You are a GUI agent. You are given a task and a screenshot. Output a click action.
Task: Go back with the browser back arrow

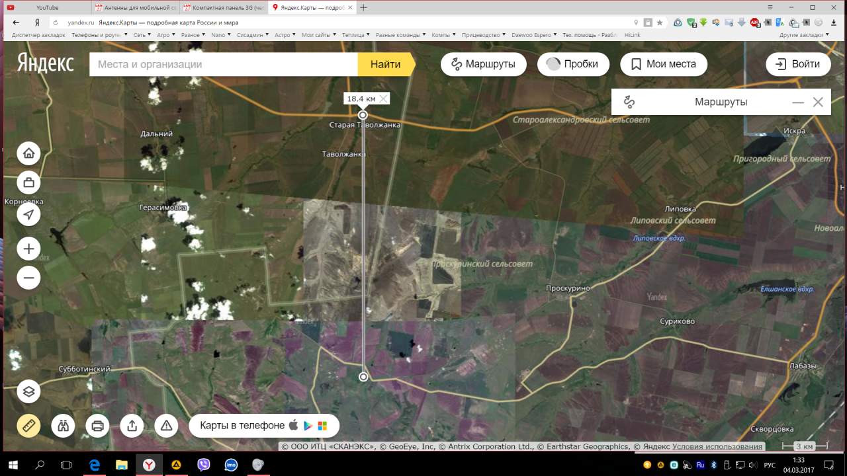[16, 22]
